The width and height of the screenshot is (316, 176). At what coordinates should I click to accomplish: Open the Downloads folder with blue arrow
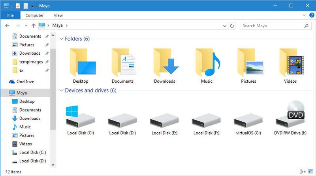166,62
